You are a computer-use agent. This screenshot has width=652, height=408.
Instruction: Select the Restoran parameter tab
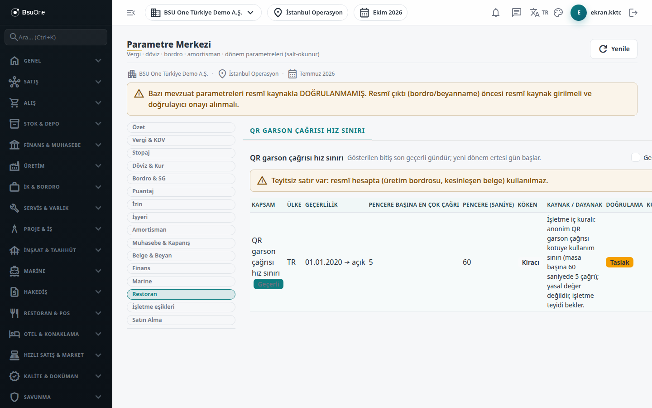click(181, 294)
